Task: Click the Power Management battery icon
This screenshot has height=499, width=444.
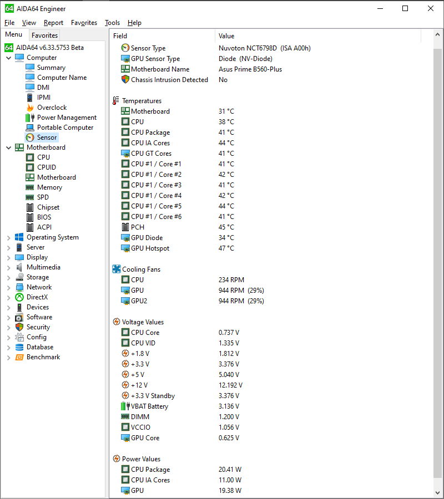Action: click(x=30, y=118)
